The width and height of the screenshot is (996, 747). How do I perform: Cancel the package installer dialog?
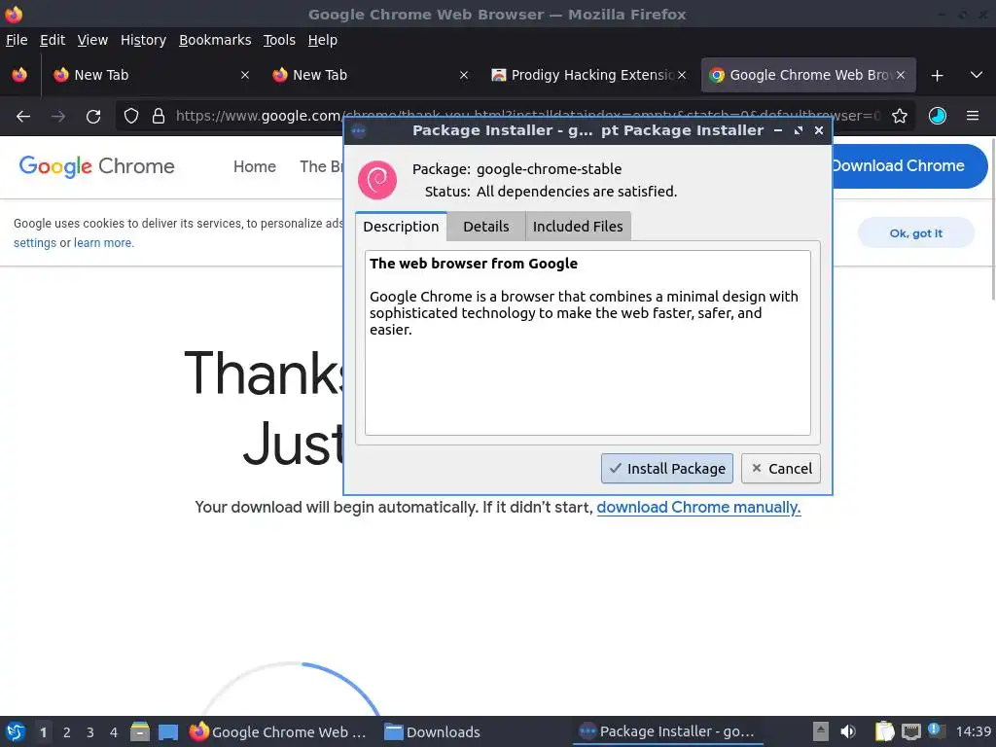coord(781,468)
